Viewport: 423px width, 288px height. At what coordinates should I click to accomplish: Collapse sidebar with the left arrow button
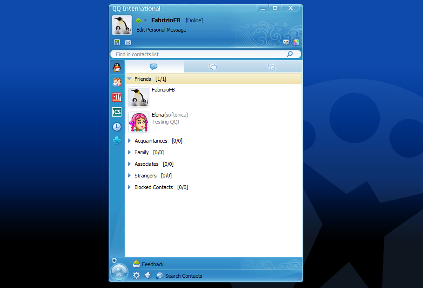114,260
